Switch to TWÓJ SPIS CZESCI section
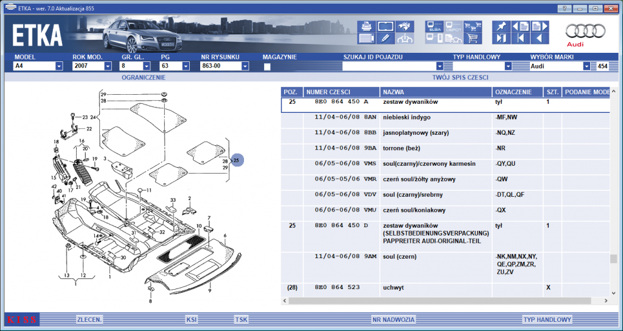The image size is (623, 331). 460,78
